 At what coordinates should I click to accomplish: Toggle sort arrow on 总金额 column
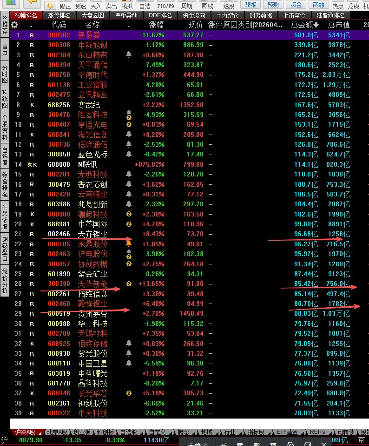316,25
